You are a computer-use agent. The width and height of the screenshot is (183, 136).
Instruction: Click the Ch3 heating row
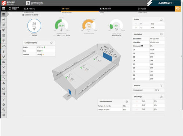pyautogui.click(x=148, y=109)
